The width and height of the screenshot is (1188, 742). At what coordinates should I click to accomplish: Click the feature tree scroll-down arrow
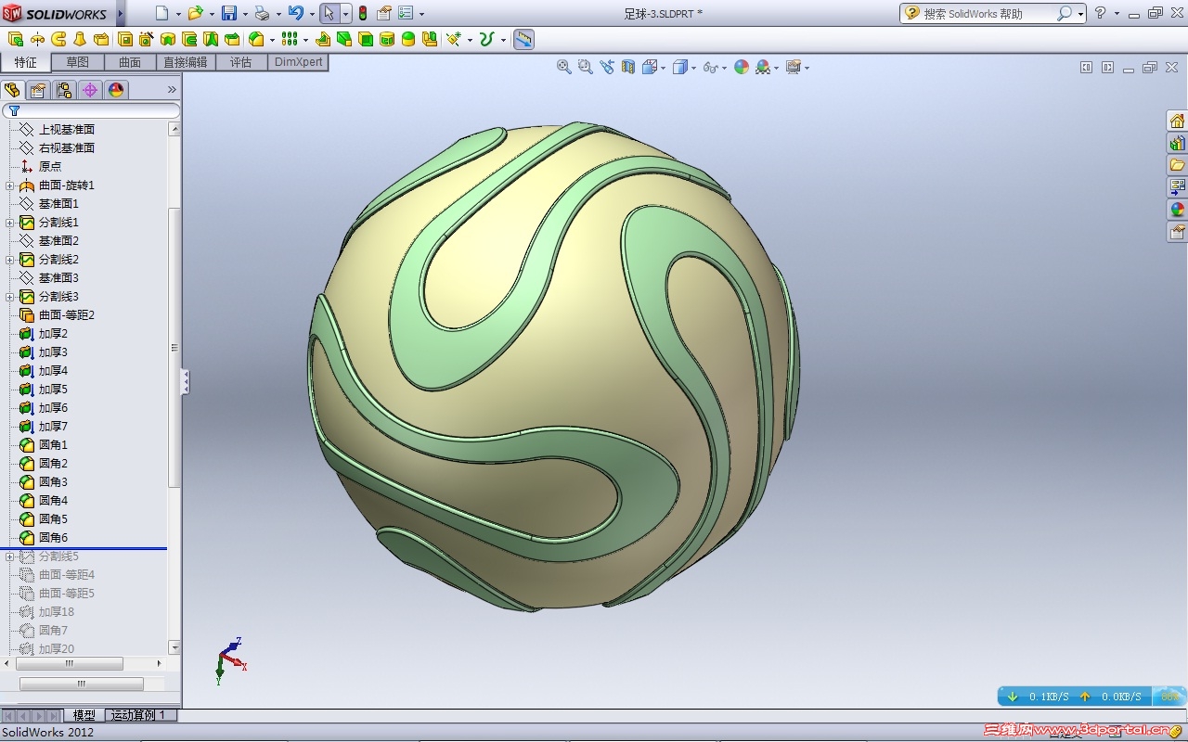coord(174,647)
